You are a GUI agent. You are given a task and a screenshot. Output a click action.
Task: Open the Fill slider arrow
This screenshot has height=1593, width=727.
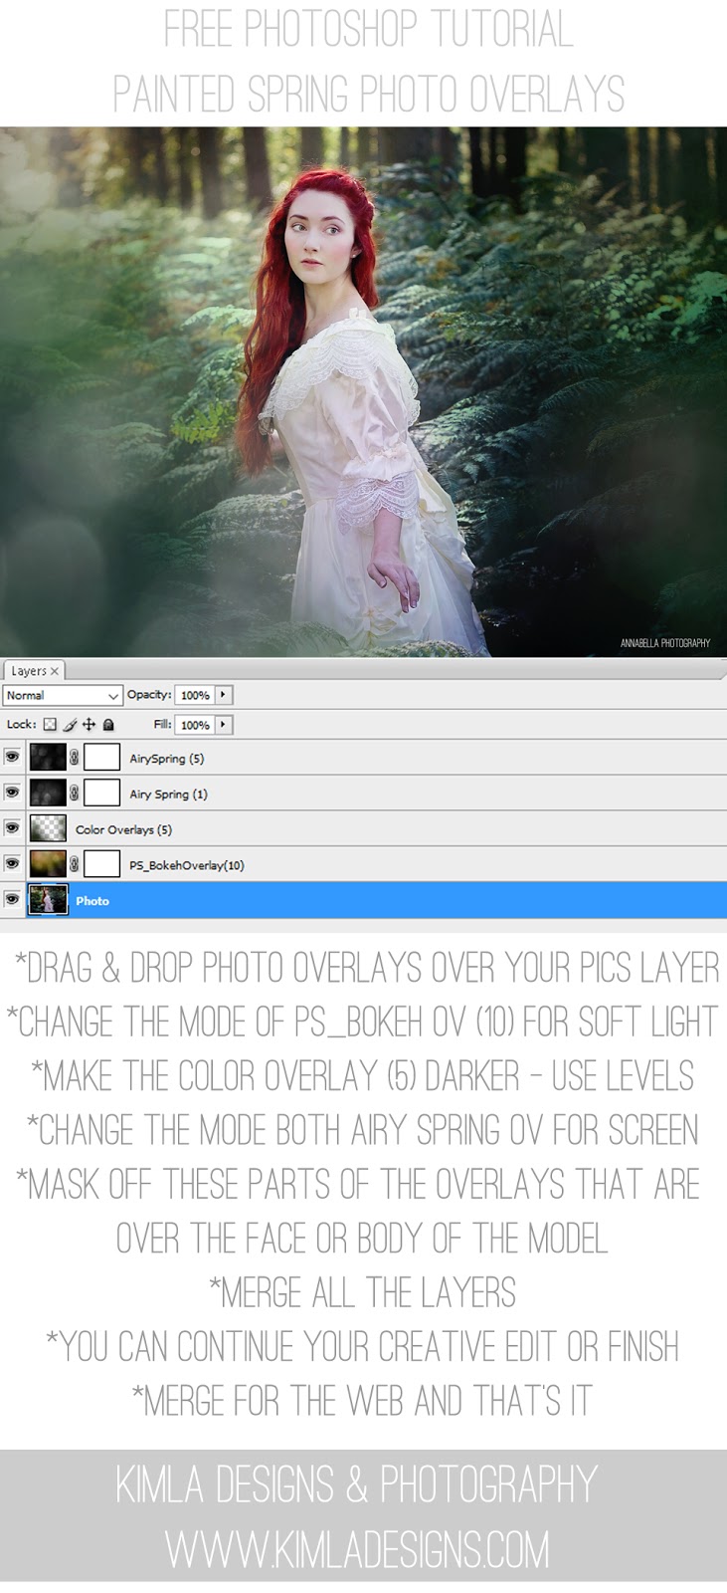point(224,725)
